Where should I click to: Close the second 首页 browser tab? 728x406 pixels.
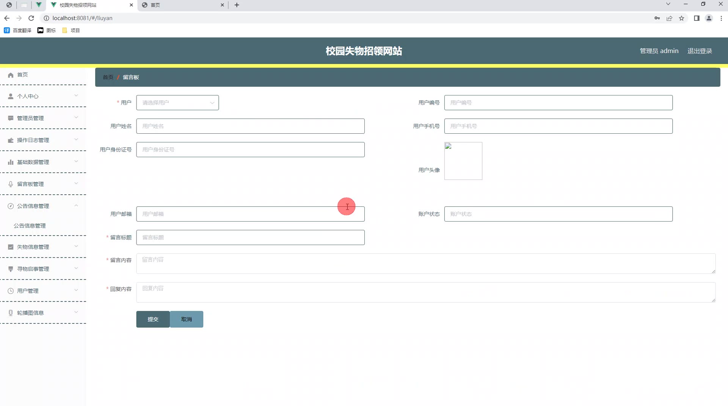pos(222,5)
